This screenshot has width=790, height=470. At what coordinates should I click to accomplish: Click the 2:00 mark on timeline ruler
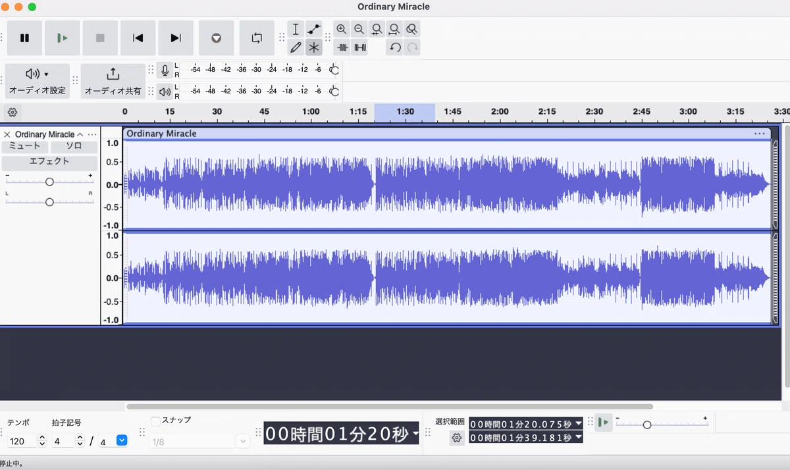[500, 112]
